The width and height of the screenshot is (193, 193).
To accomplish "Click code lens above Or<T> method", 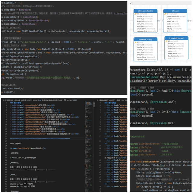I will click(x=142, y=109).
